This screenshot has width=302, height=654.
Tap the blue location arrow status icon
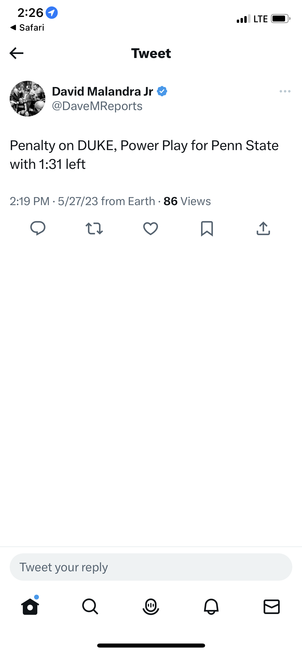tap(52, 13)
